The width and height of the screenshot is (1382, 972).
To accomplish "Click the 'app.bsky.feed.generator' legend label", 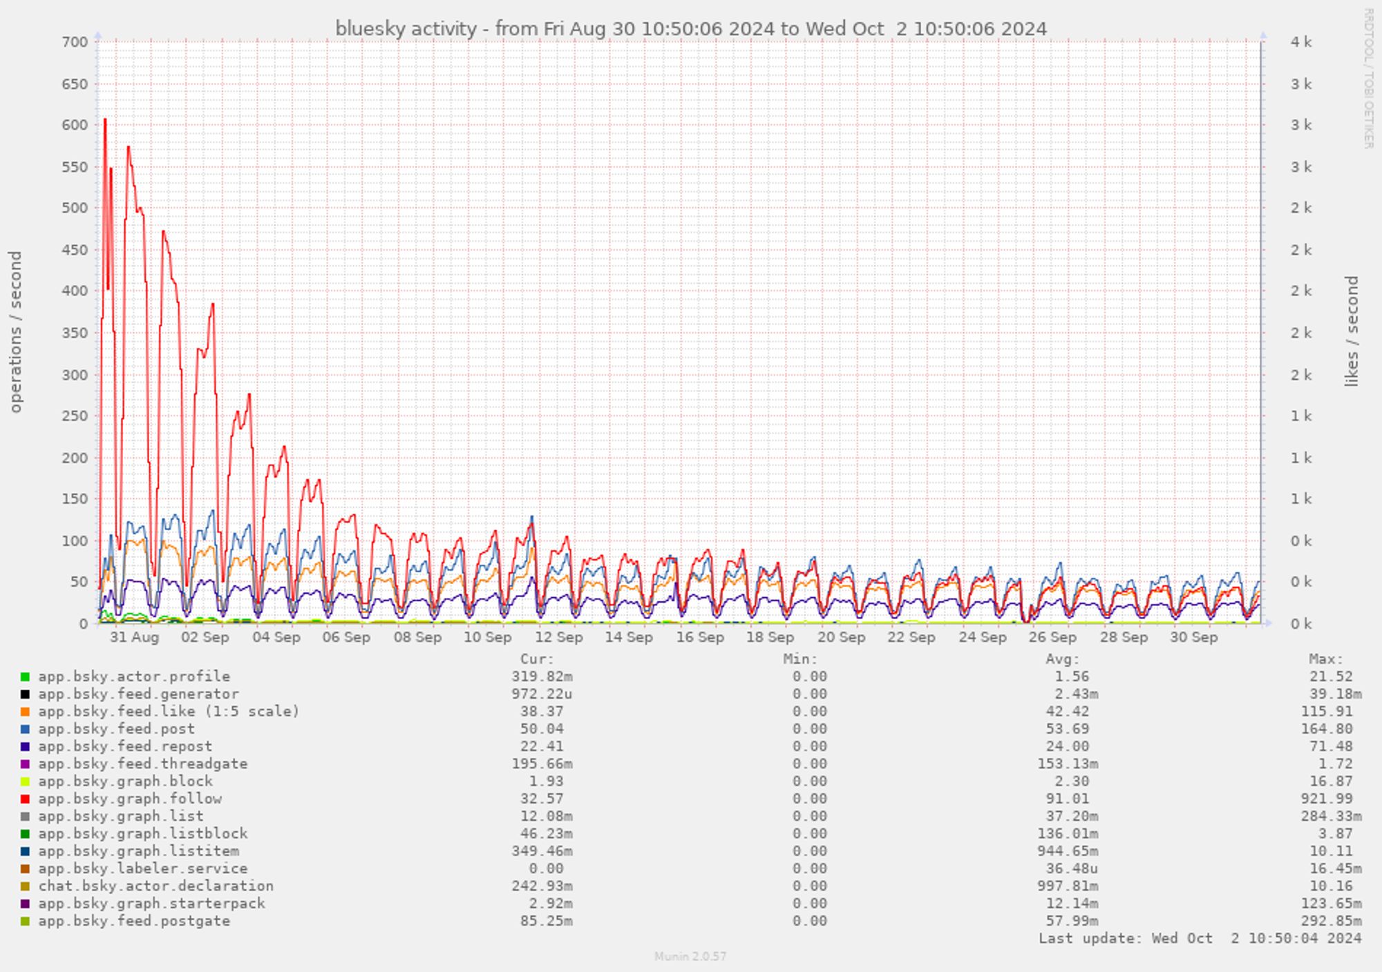I will (138, 694).
